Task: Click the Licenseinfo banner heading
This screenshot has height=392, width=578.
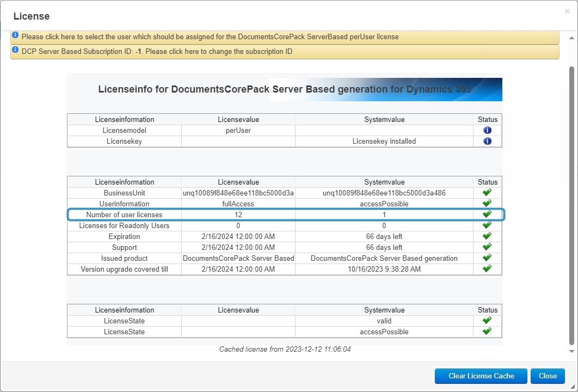Action: pos(285,89)
